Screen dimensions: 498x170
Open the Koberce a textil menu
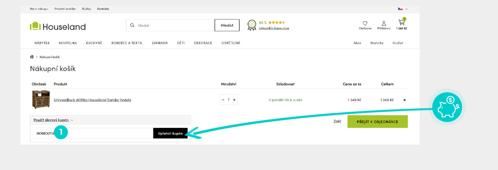pos(127,43)
